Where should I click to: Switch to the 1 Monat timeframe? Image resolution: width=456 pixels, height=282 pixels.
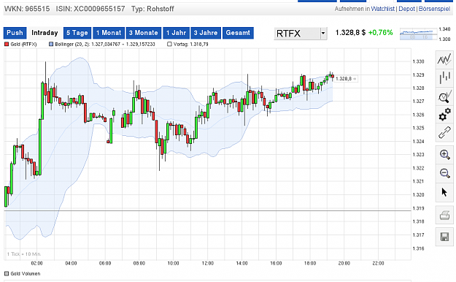pyautogui.click(x=109, y=33)
